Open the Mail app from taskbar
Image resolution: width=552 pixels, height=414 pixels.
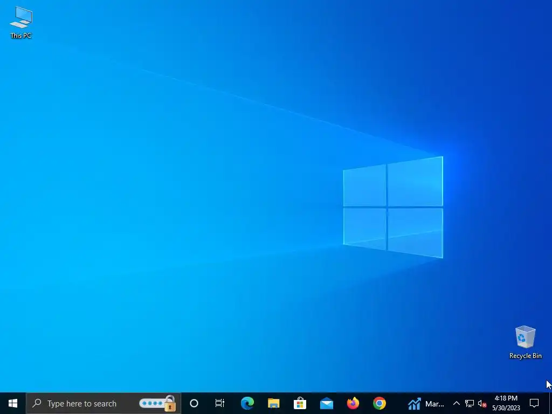[x=326, y=403]
